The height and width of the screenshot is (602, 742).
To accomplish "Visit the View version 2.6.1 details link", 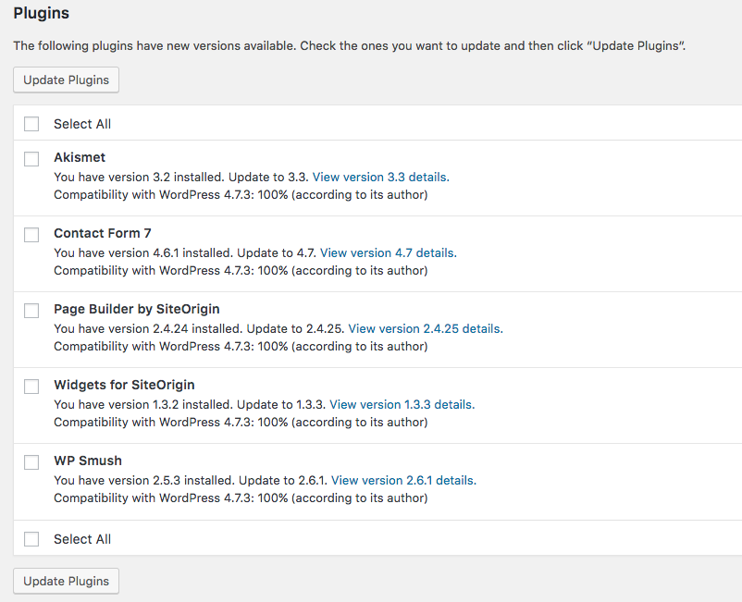I will [x=403, y=480].
